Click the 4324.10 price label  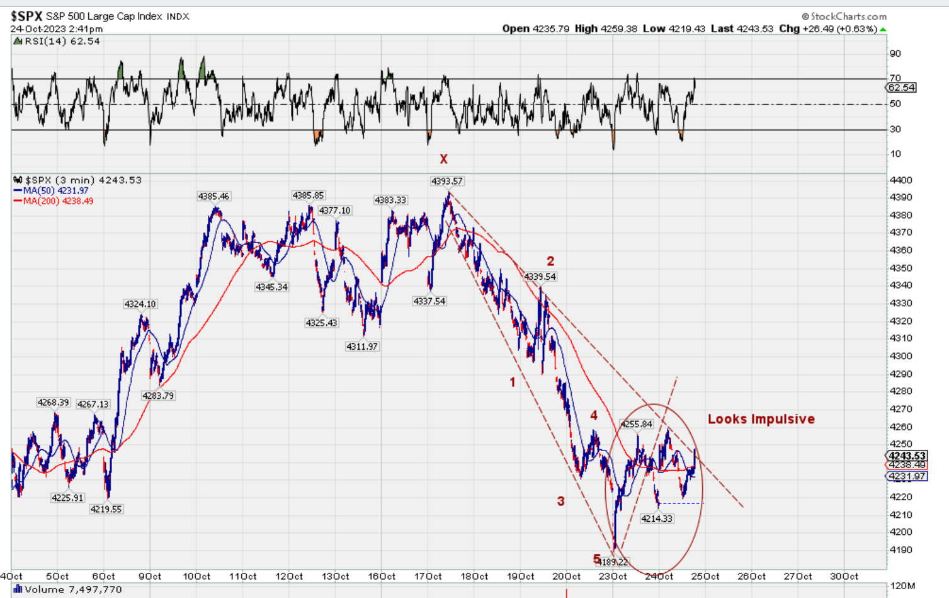tap(140, 304)
